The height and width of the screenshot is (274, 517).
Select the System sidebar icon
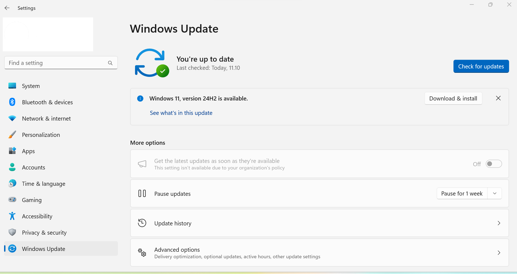(12, 86)
